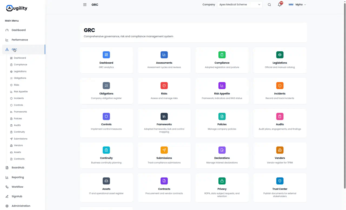
Task: Open Performance in main menu
Action: click(24, 40)
